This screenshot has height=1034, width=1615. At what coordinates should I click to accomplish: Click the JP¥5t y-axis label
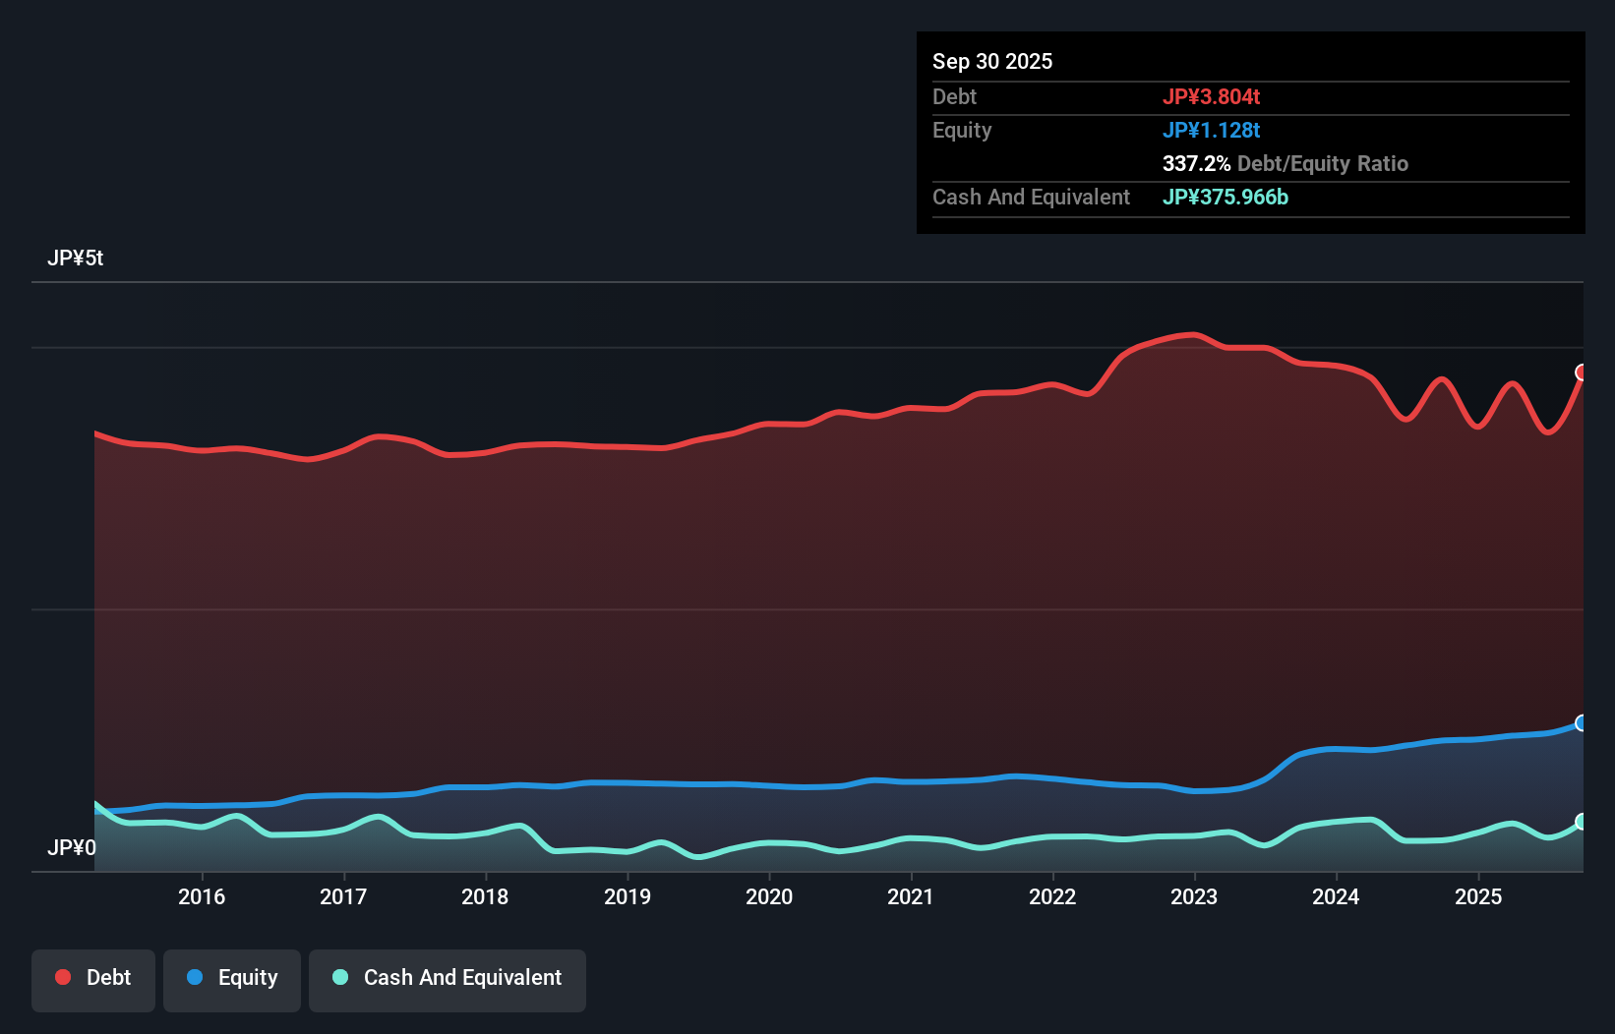pyautogui.click(x=75, y=258)
